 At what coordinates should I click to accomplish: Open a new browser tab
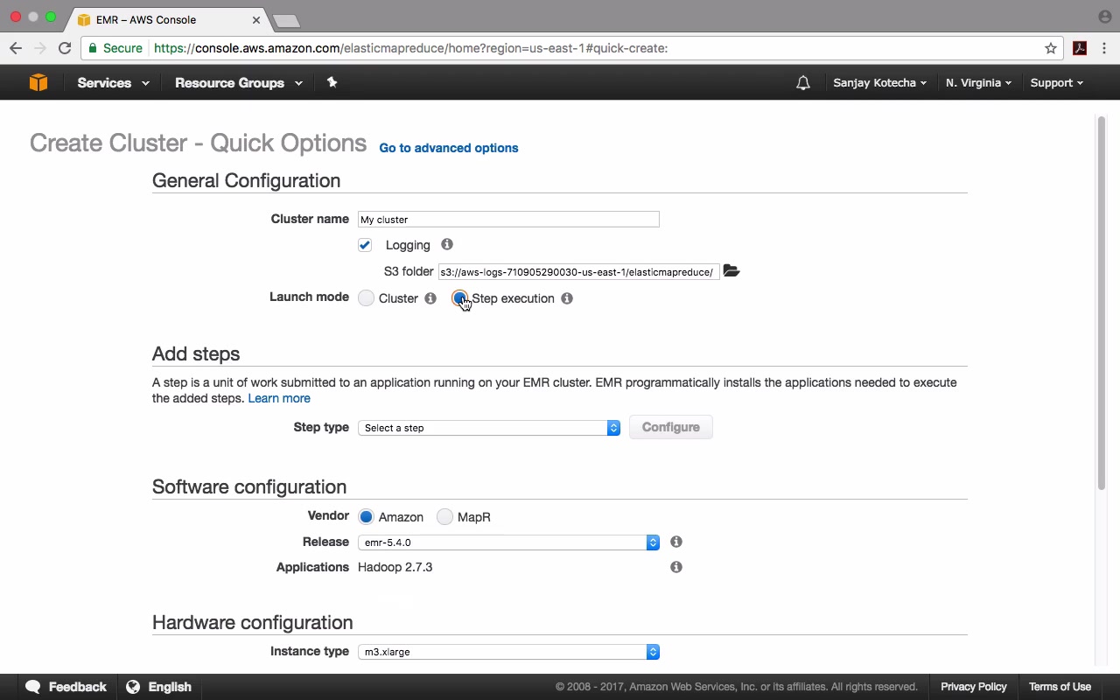tap(286, 20)
